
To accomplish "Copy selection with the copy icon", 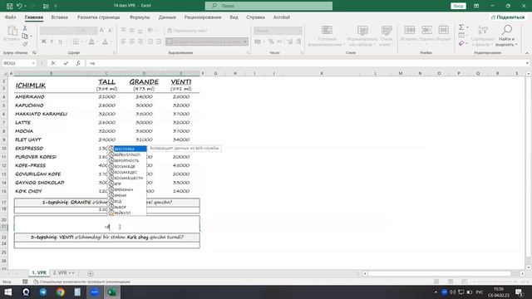I will [25, 36].
